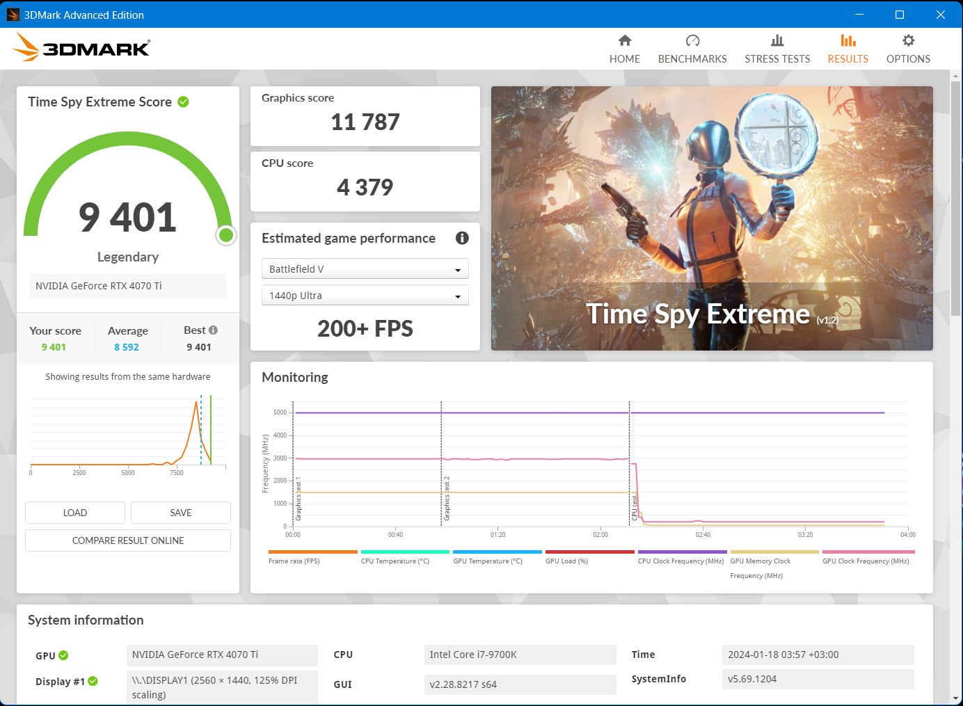963x706 pixels.
Task: Click the scroll-down arrow at the window's edge
Action: [956, 698]
